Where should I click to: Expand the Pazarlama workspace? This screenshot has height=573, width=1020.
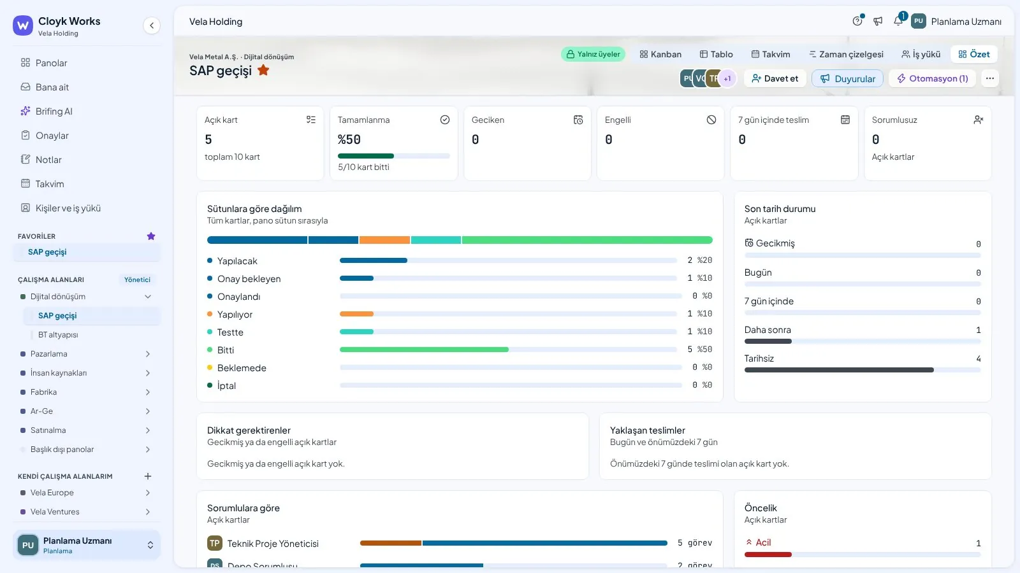[148, 354]
